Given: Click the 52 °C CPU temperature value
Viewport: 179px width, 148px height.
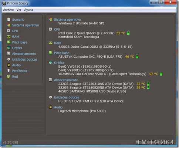Looking at the screenshot, I should click(x=121, y=33).
